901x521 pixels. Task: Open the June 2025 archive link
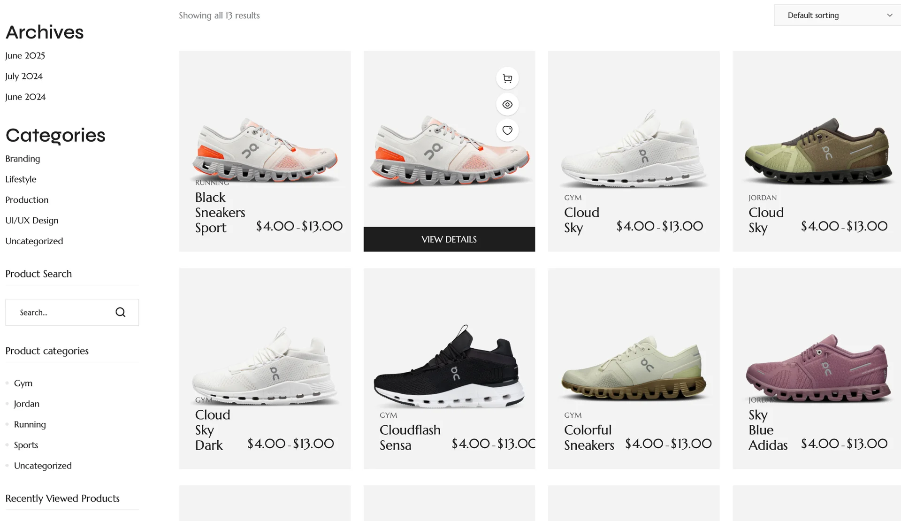tap(25, 55)
